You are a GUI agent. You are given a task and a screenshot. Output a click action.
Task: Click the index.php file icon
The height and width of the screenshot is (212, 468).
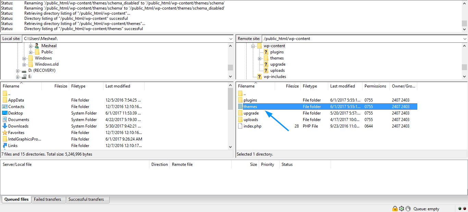coord(240,126)
